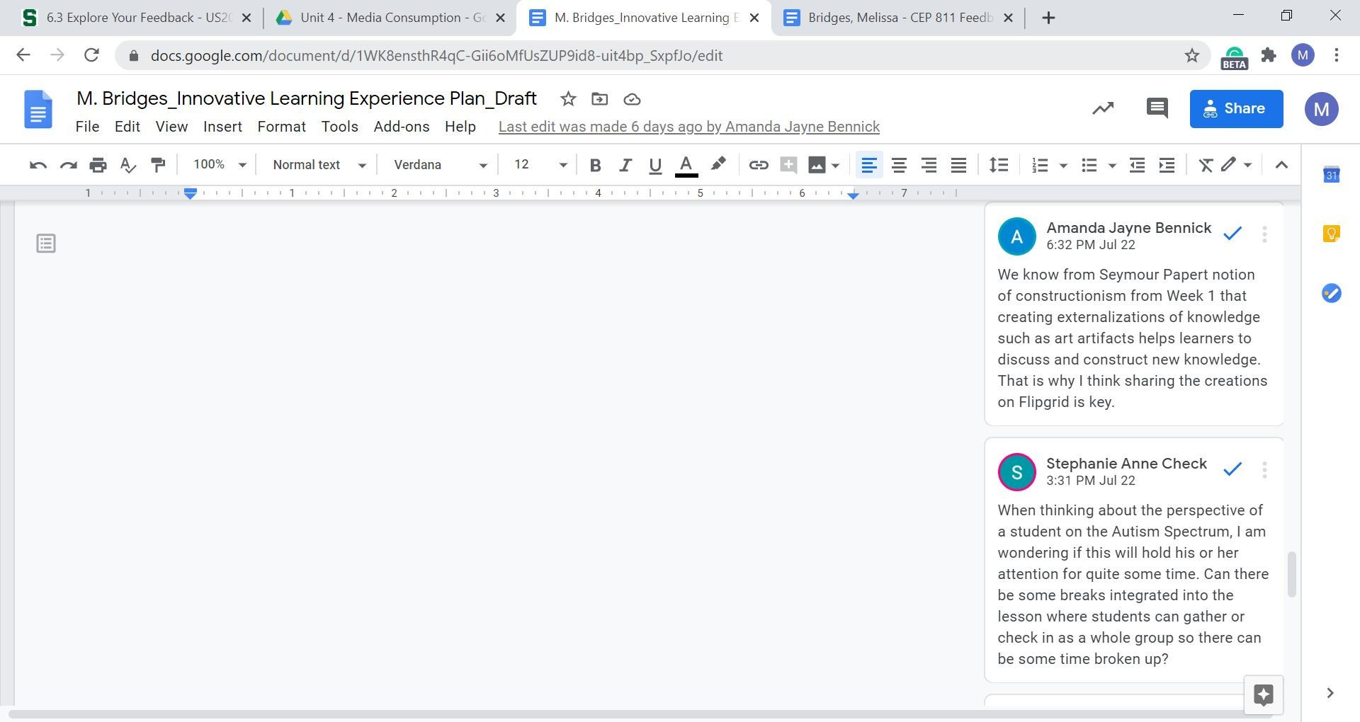Viewport: 1360px width, 722px height.
Task: Click the document title to rename
Action: click(306, 98)
